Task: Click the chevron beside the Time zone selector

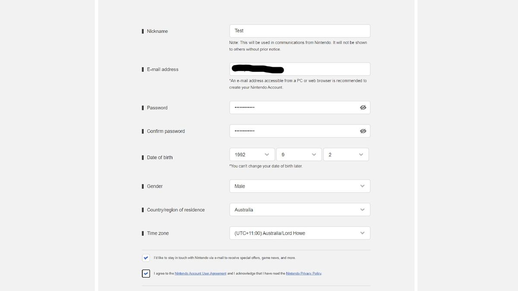Action: [x=362, y=233]
